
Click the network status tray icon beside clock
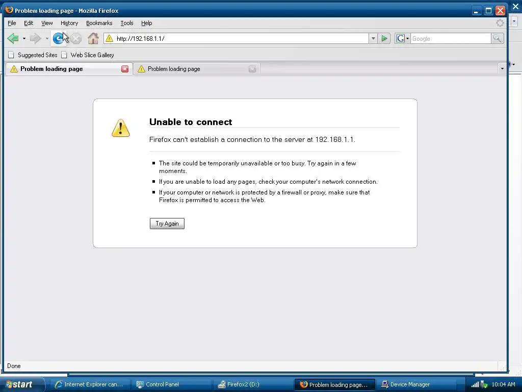click(x=484, y=385)
